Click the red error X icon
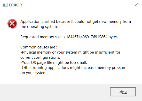The height and width of the screenshot is (101, 142). (12, 24)
